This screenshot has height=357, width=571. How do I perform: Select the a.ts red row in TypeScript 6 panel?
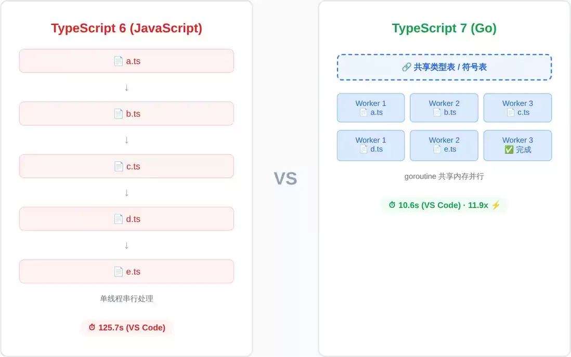126,61
